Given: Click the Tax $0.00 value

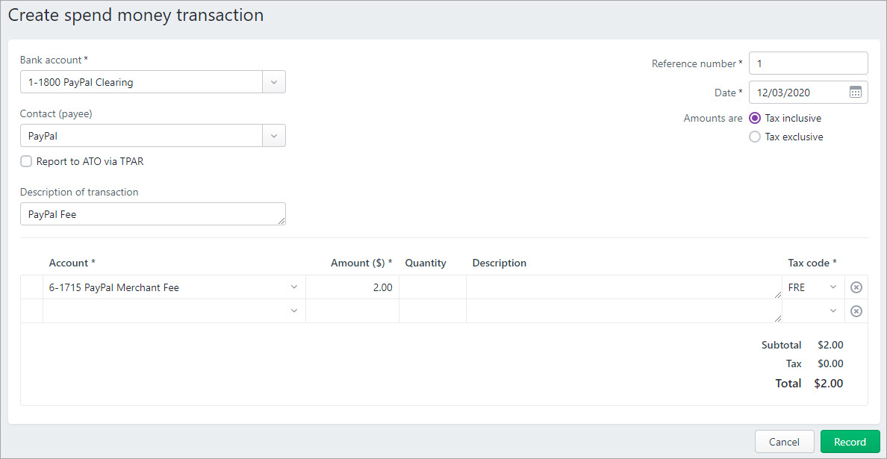Looking at the screenshot, I should click(x=830, y=363).
